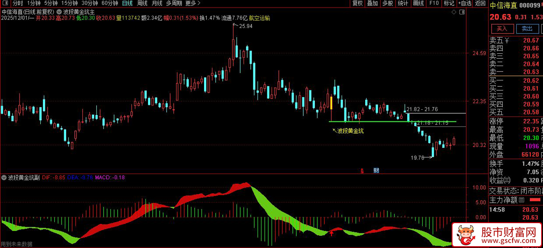
Task: Click the 现量 value 1096
Action: point(531,146)
